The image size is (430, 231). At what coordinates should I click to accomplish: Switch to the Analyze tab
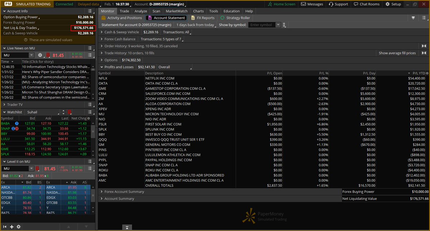click(x=141, y=11)
